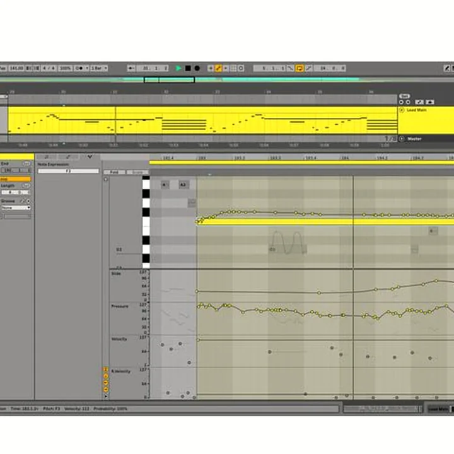
Task: Click the Session Record circle button
Action: [241, 68]
